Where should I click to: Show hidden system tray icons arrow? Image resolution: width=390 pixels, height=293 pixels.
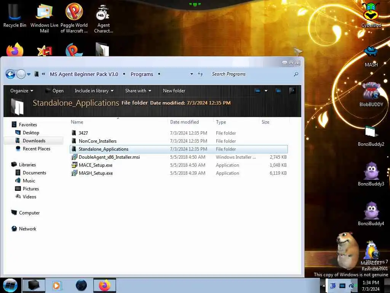324,285
